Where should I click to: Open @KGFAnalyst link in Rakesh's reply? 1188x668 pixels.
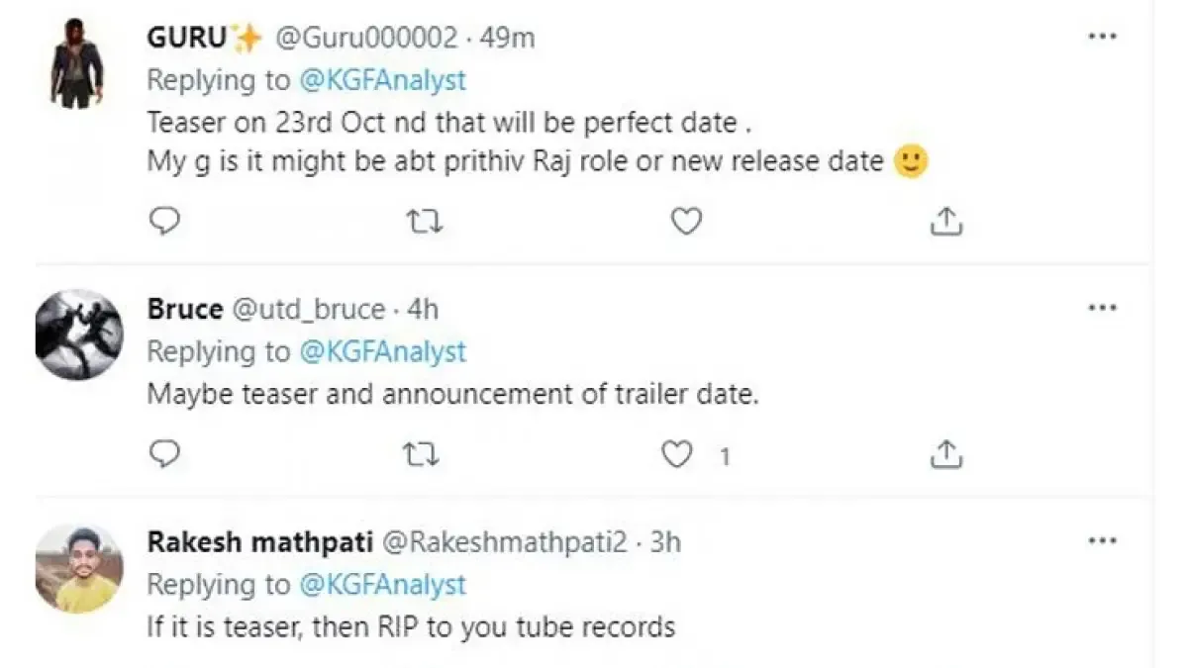381,584
